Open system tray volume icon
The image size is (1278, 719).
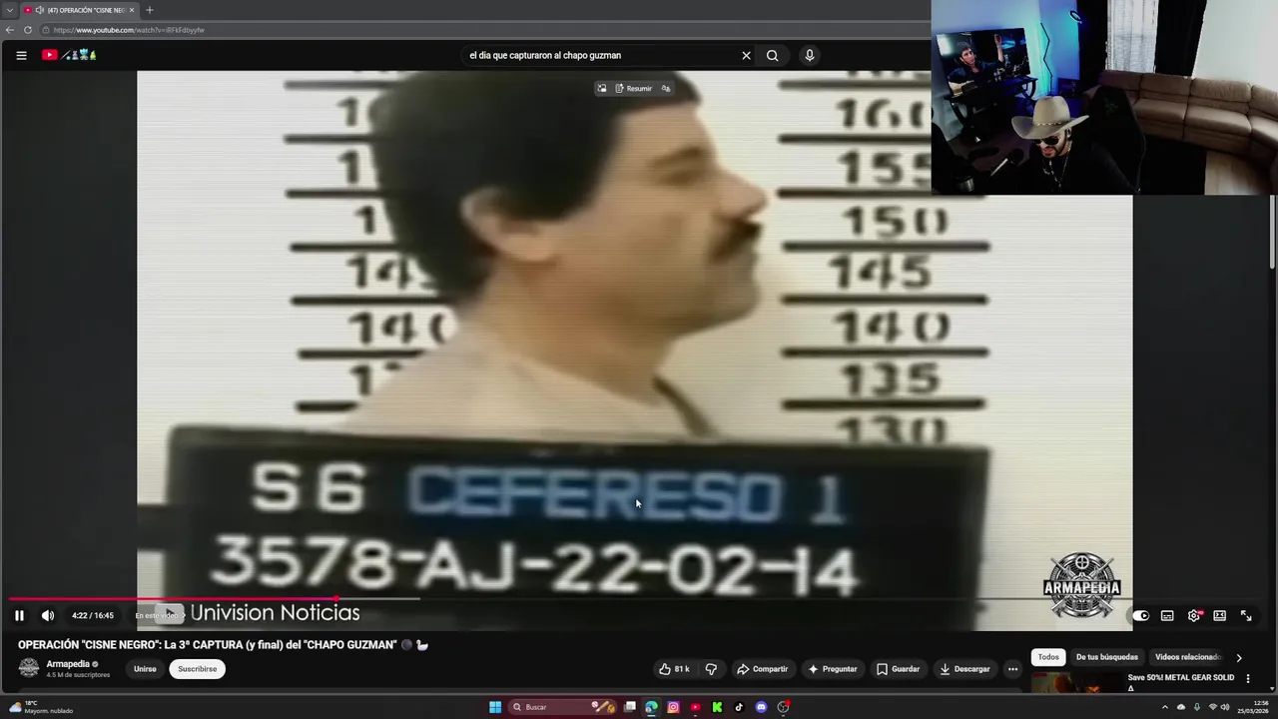[x=1225, y=707]
